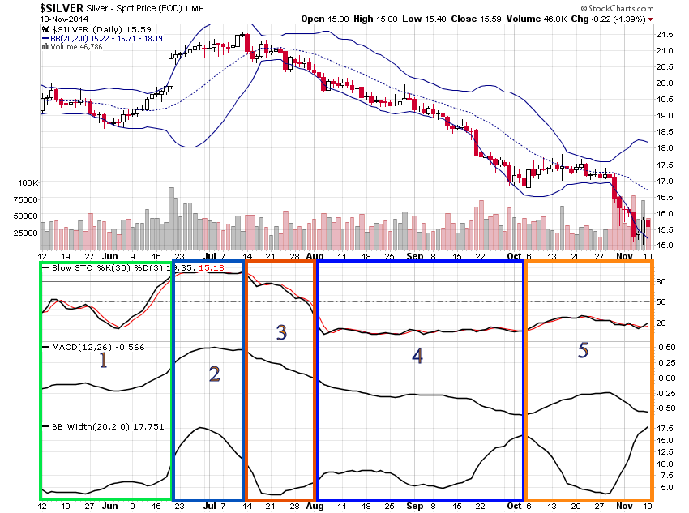Click the 50 level on the stochastic axis

(661, 301)
